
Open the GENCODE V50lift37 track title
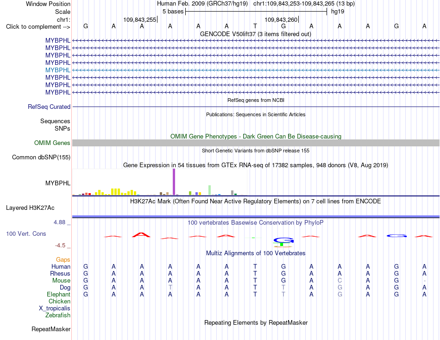pos(255,34)
